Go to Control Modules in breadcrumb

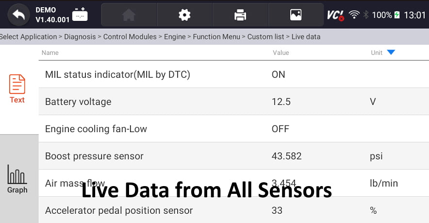pyautogui.click(x=130, y=36)
